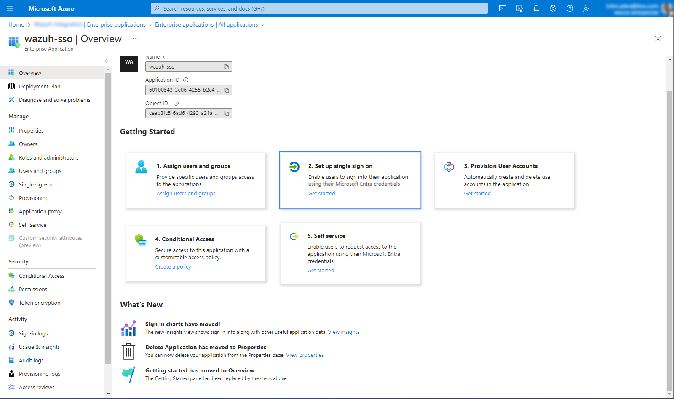Open portal settings gear icon

point(553,8)
